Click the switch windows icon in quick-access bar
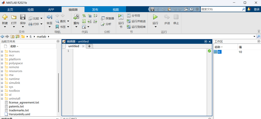 [186, 9]
